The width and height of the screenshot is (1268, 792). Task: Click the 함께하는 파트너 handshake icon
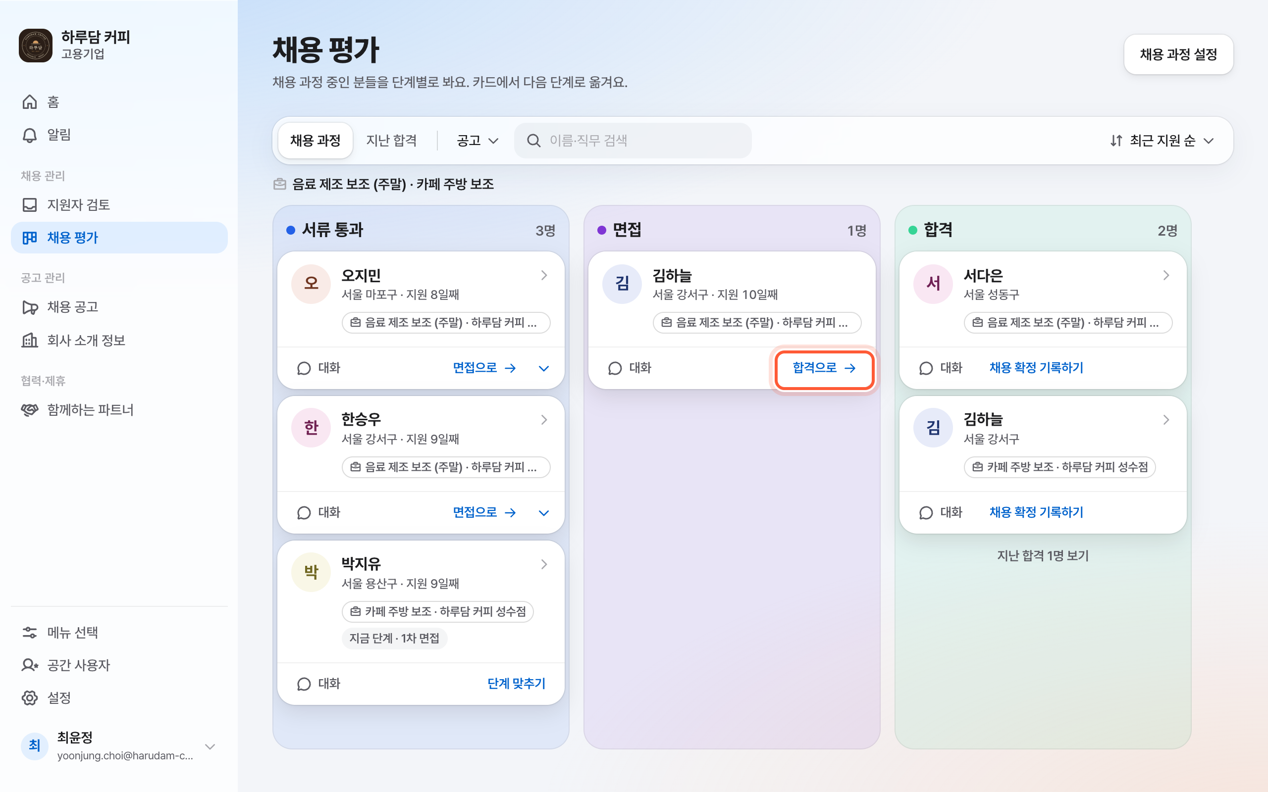30,410
